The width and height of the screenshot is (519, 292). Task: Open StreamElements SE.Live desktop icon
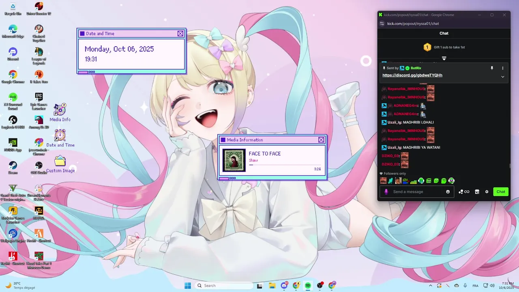39,192
